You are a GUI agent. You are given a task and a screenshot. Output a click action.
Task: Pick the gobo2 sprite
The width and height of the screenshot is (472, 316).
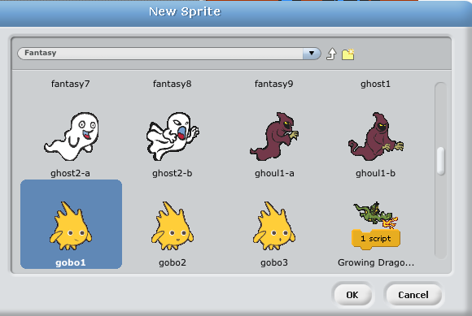tap(173, 226)
